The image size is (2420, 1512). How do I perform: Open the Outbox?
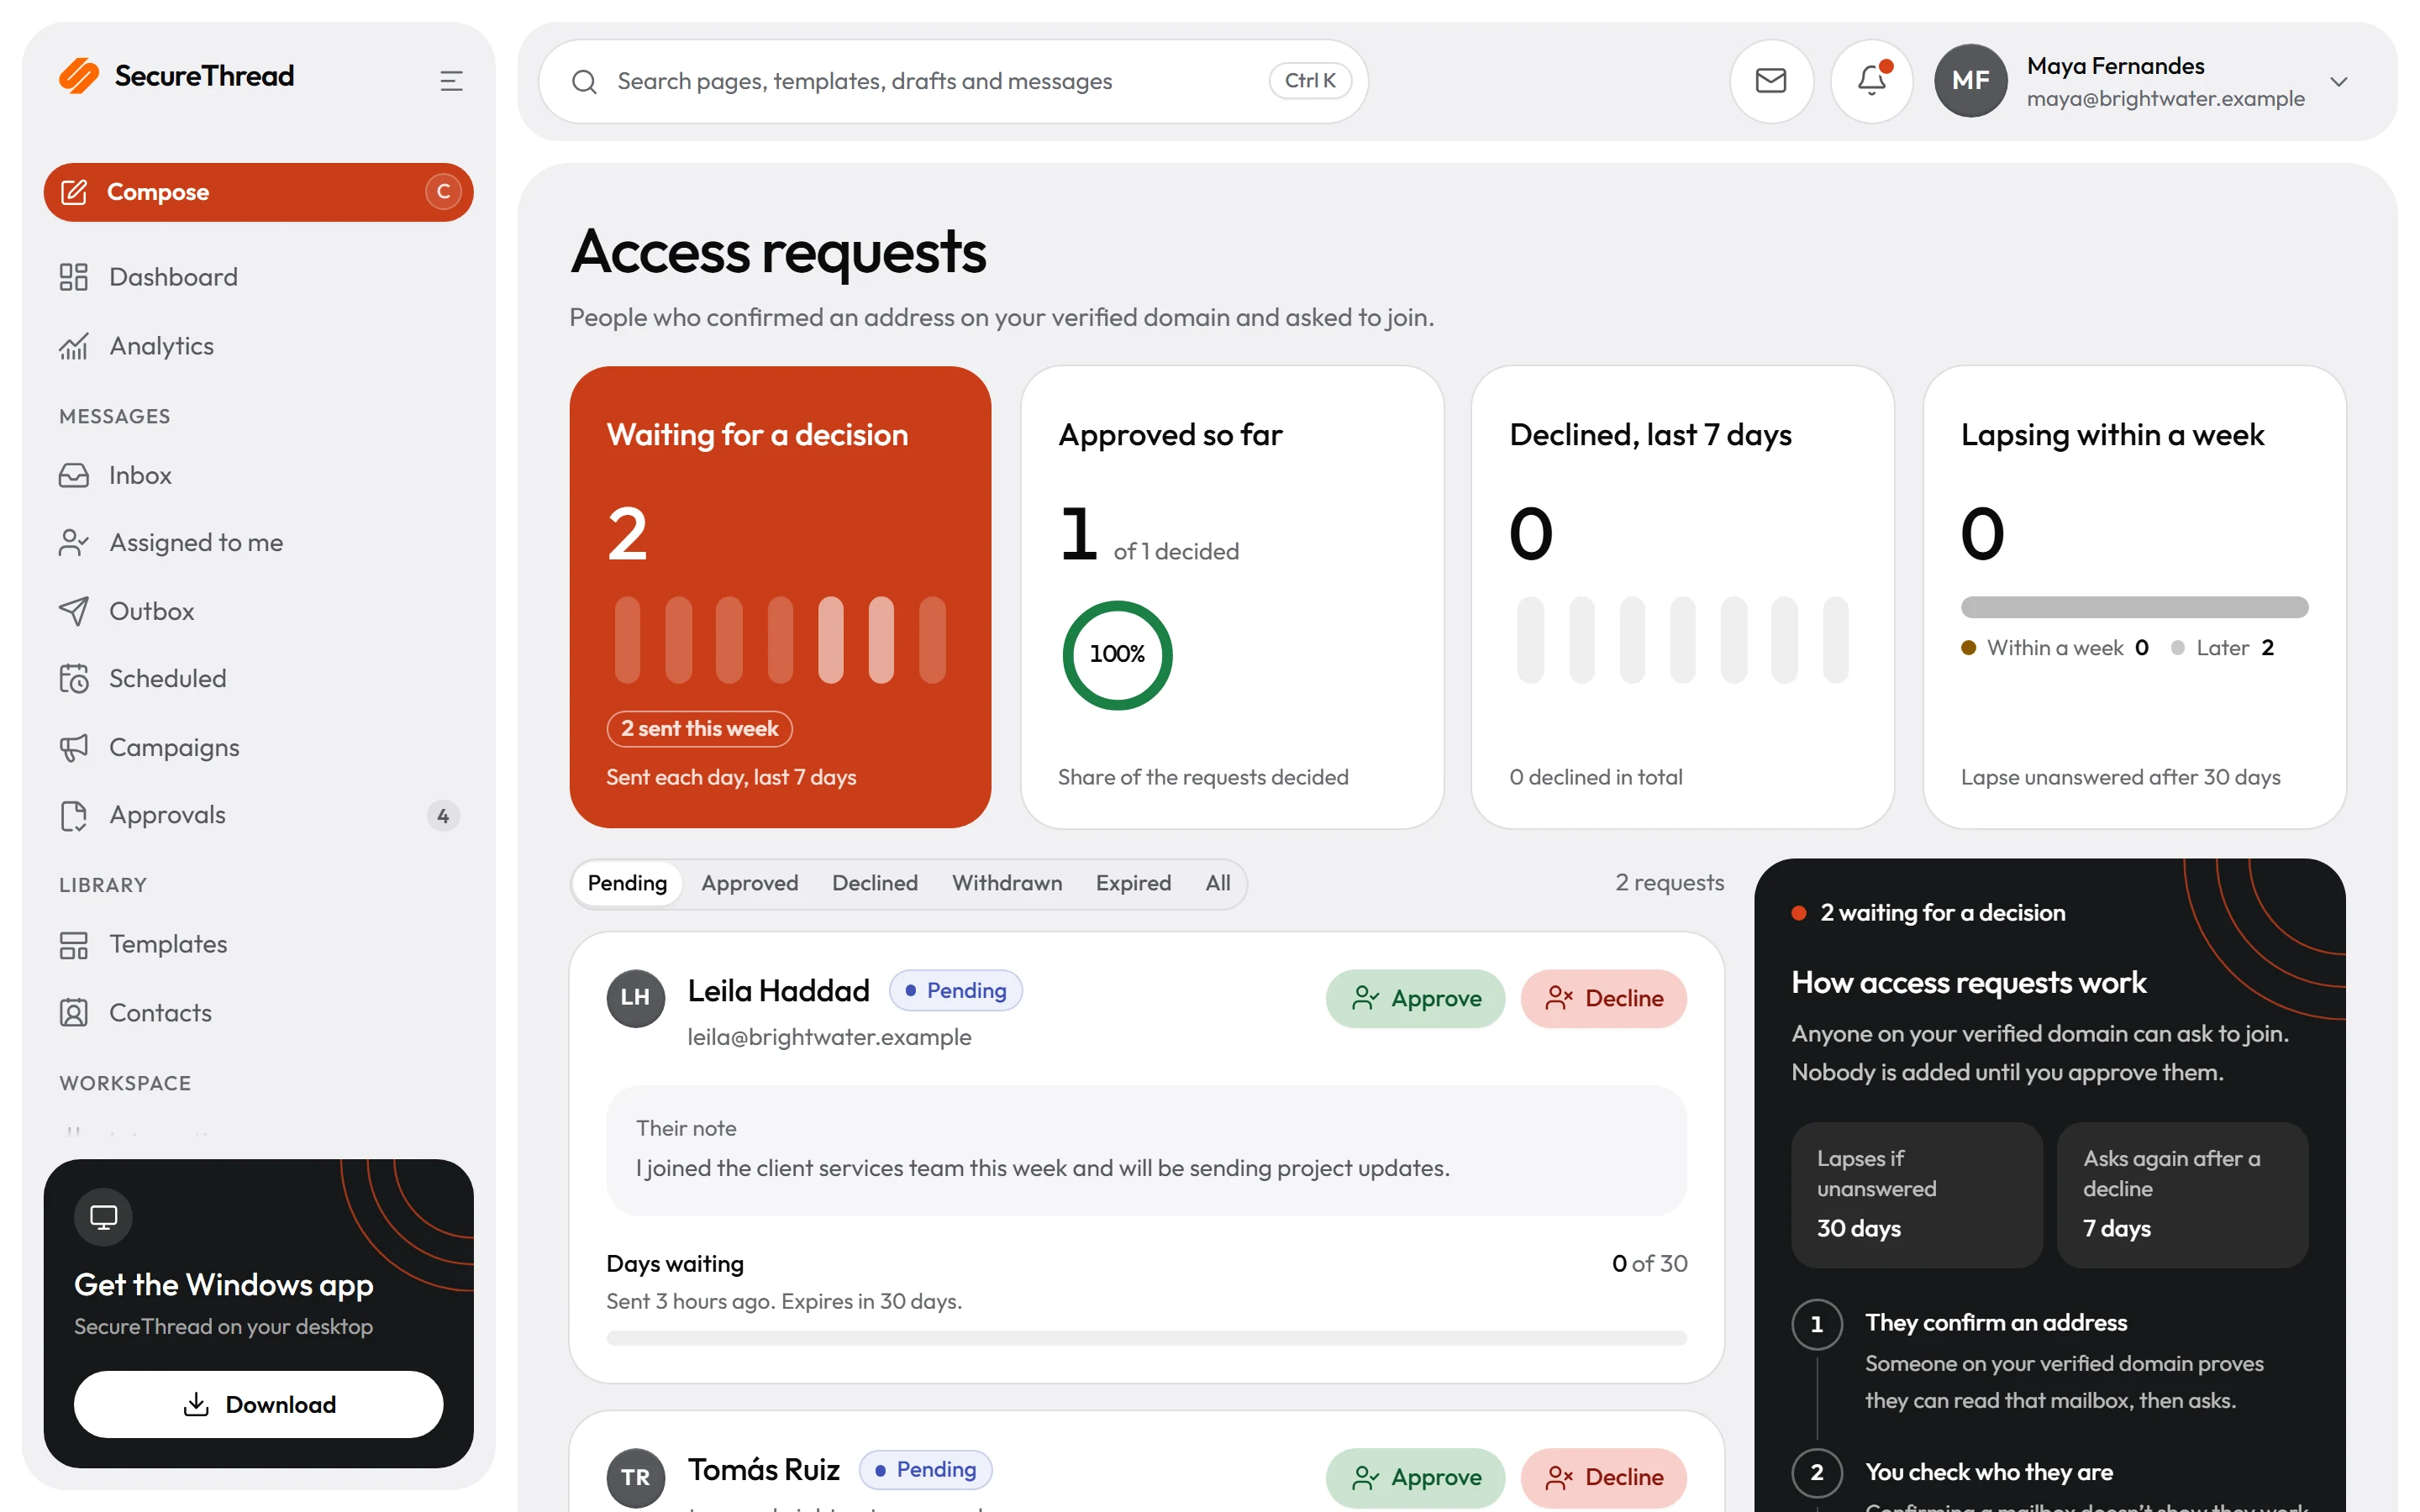pos(258,611)
